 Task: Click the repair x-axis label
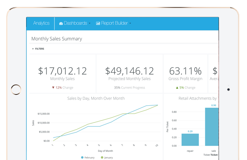tap(190, 151)
